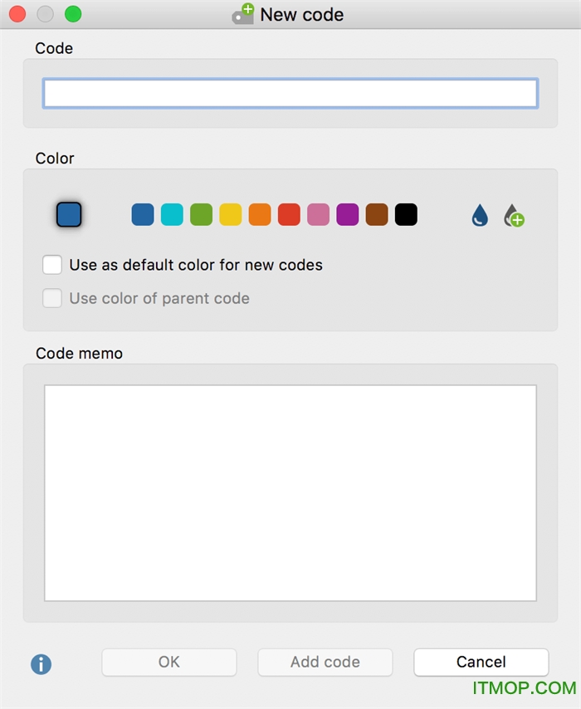Pick the purple color swatch
581x709 pixels.
click(347, 214)
